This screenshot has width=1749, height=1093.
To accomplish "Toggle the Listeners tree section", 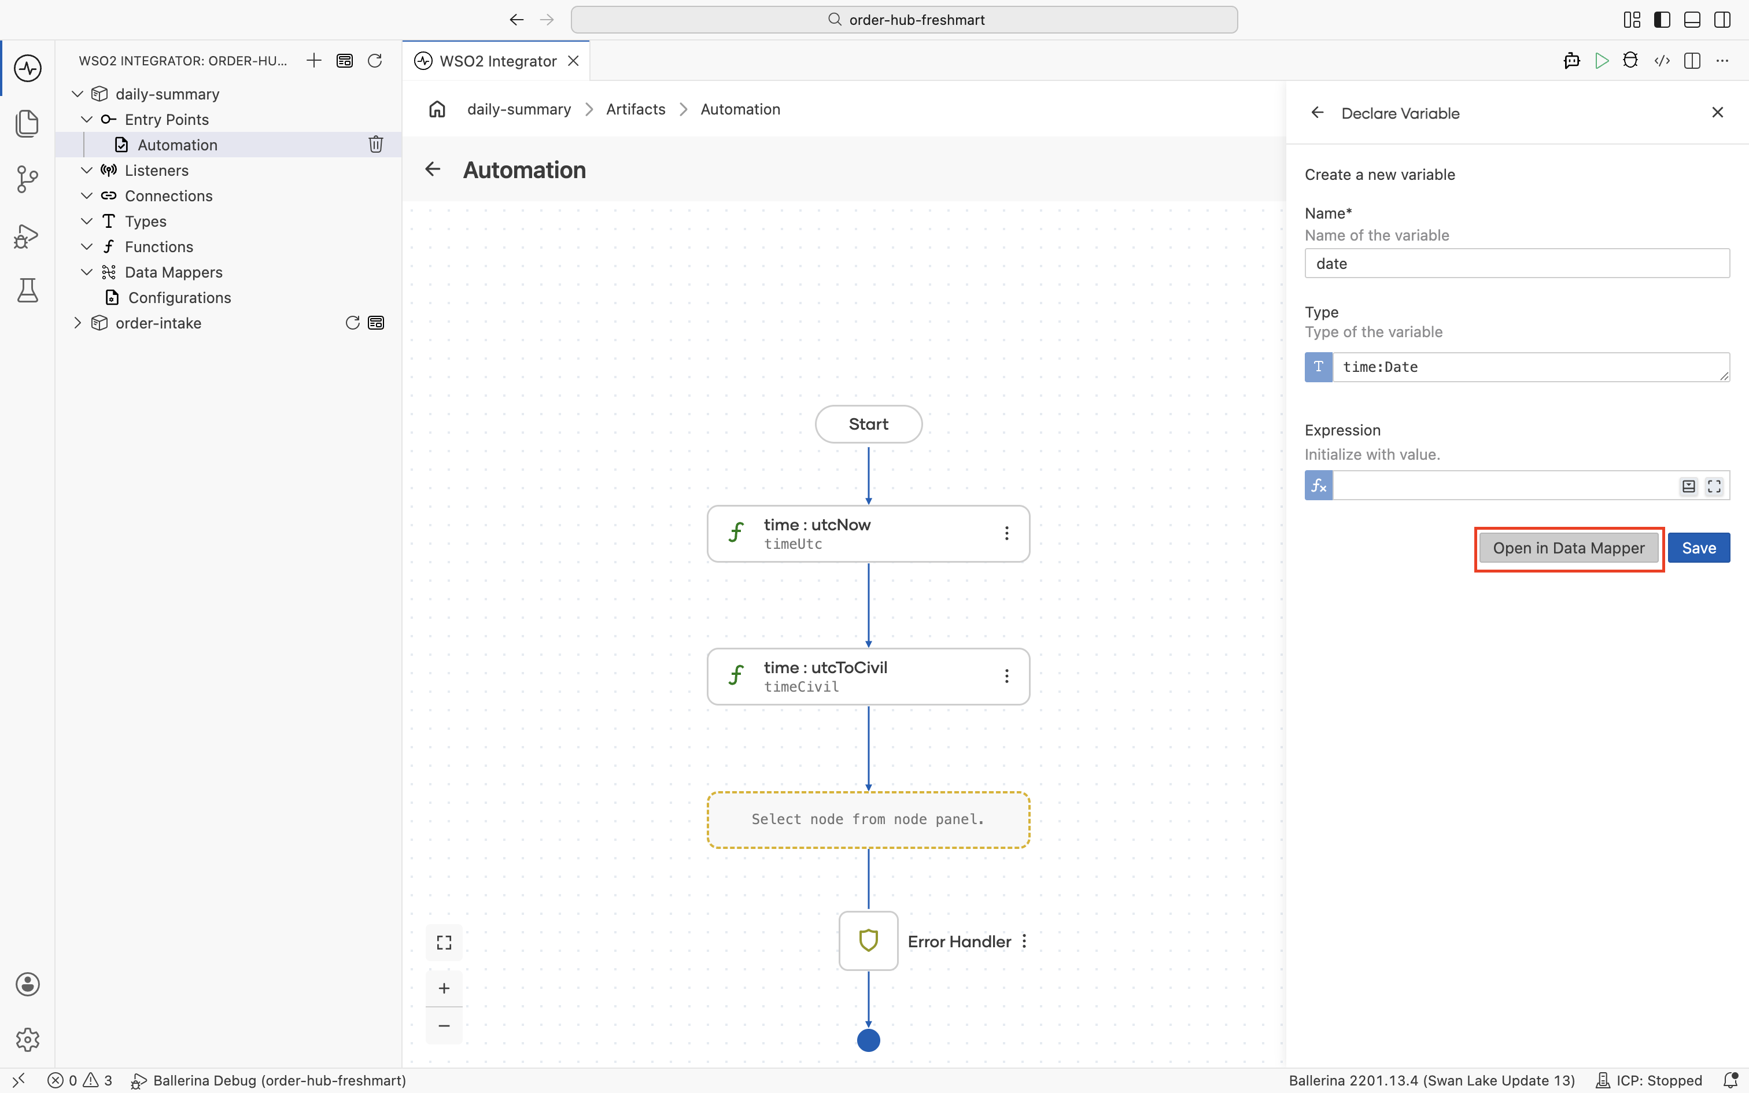I will [87, 171].
